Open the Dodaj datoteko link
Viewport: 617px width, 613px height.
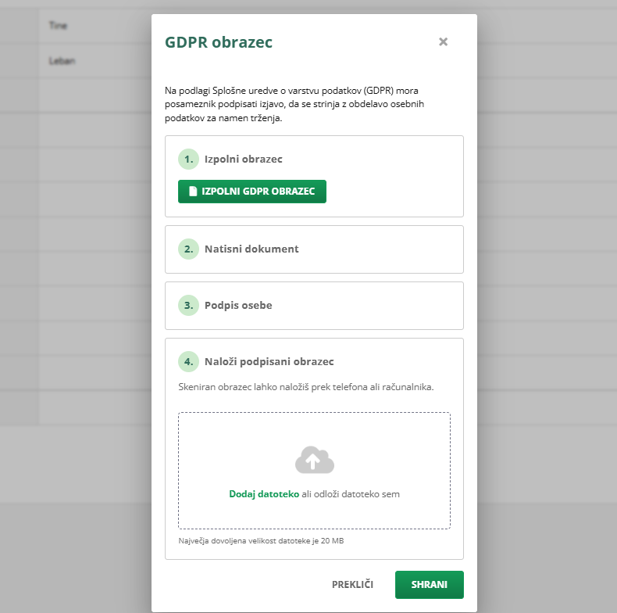point(264,494)
